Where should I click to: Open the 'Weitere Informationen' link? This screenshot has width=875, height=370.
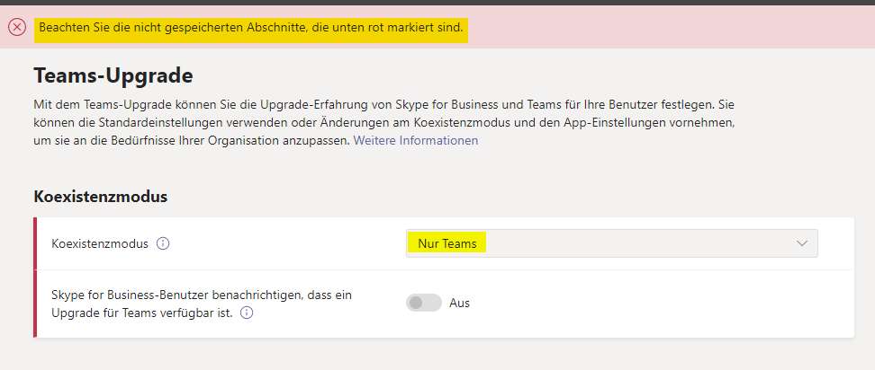pos(416,140)
